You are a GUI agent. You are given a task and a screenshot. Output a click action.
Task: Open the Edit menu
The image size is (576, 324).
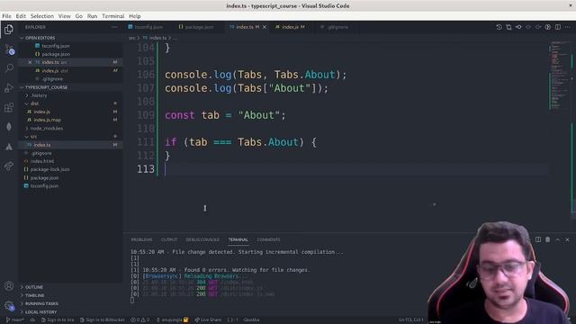[x=21, y=16]
